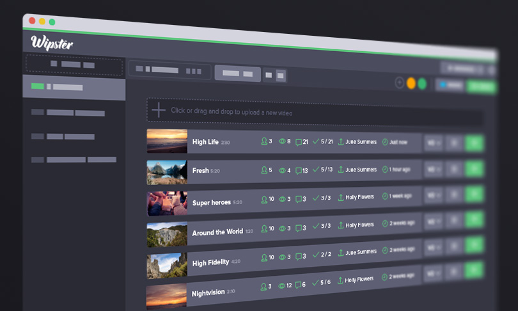Click the checkmark icon beside 2 / 2
This screenshot has width=518, height=311.
coord(316,255)
